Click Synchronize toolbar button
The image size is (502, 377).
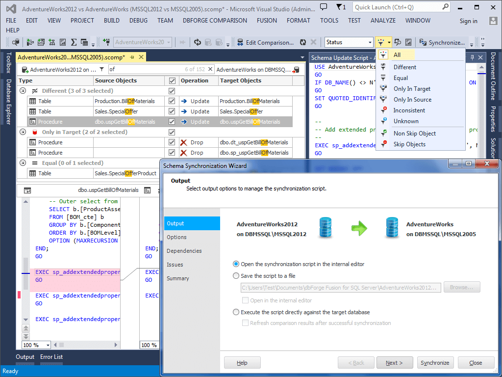(442, 42)
